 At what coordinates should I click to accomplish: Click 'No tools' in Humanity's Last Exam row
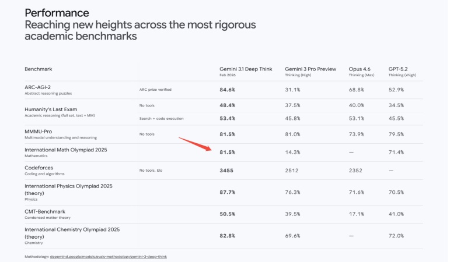click(x=147, y=105)
